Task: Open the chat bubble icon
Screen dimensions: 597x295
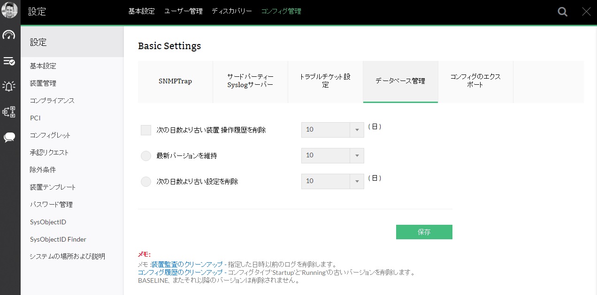Action: tap(9, 138)
